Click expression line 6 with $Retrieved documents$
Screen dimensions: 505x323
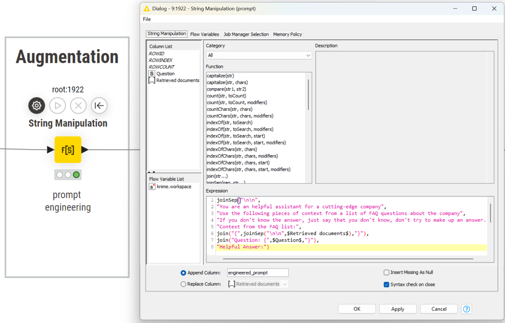pyautogui.click(x=293, y=233)
